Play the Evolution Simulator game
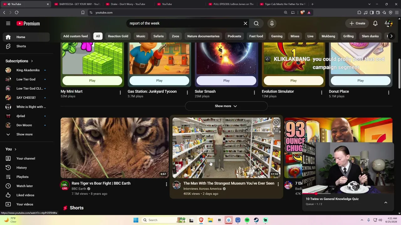The width and height of the screenshot is (401, 225). click(293, 81)
